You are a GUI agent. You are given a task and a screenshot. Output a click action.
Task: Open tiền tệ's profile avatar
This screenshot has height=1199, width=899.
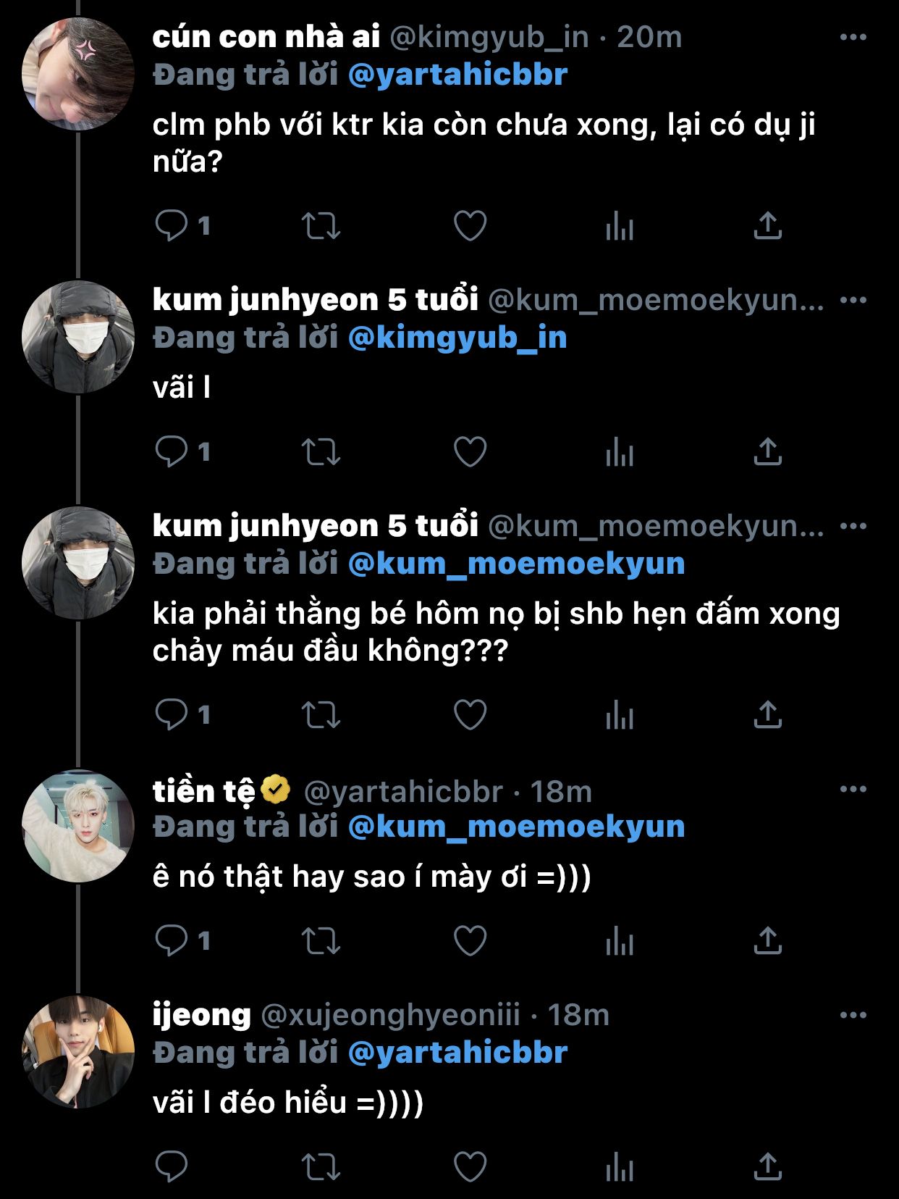coord(78,826)
